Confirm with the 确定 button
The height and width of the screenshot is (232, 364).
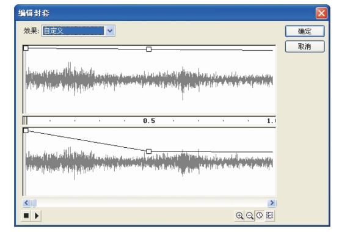coord(305,31)
